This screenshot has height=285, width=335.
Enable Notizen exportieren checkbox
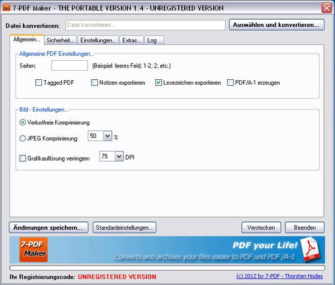point(94,83)
